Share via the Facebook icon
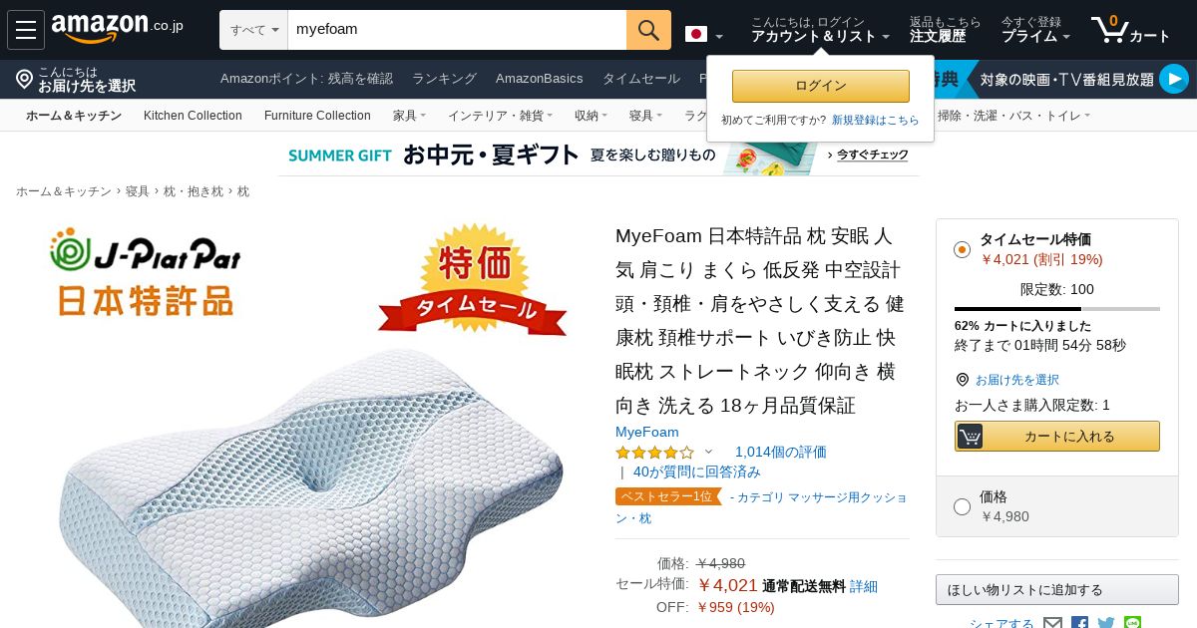Screen dimensions: 1197x628 [1079, 623]
